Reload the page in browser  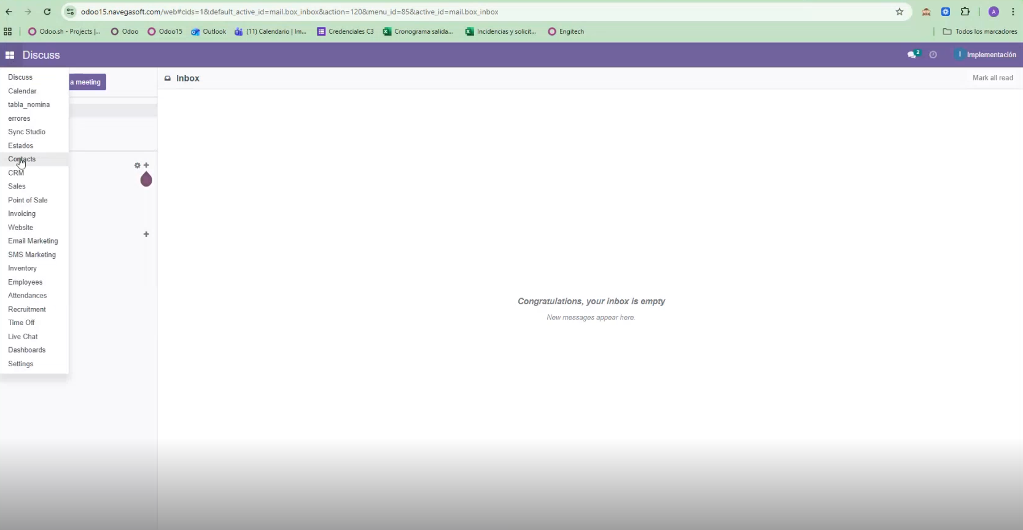pos(47,12)
